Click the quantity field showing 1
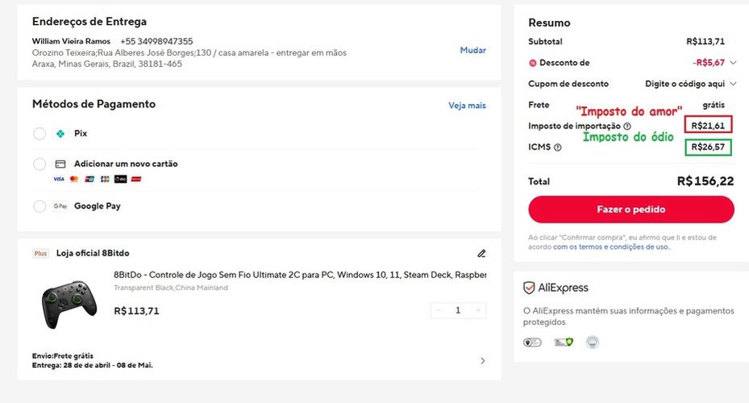Image resolution: width=749 pixels, height=403 pixels. coord(458,311)
